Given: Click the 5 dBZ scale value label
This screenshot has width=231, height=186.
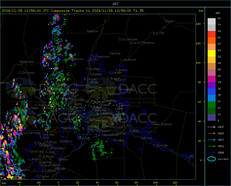Looking at the screenshot, I should [218, 121].
